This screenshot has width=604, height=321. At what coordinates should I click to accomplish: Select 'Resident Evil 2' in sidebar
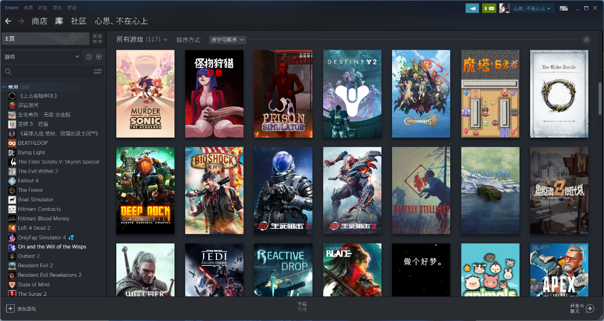(x=35, y=266)
